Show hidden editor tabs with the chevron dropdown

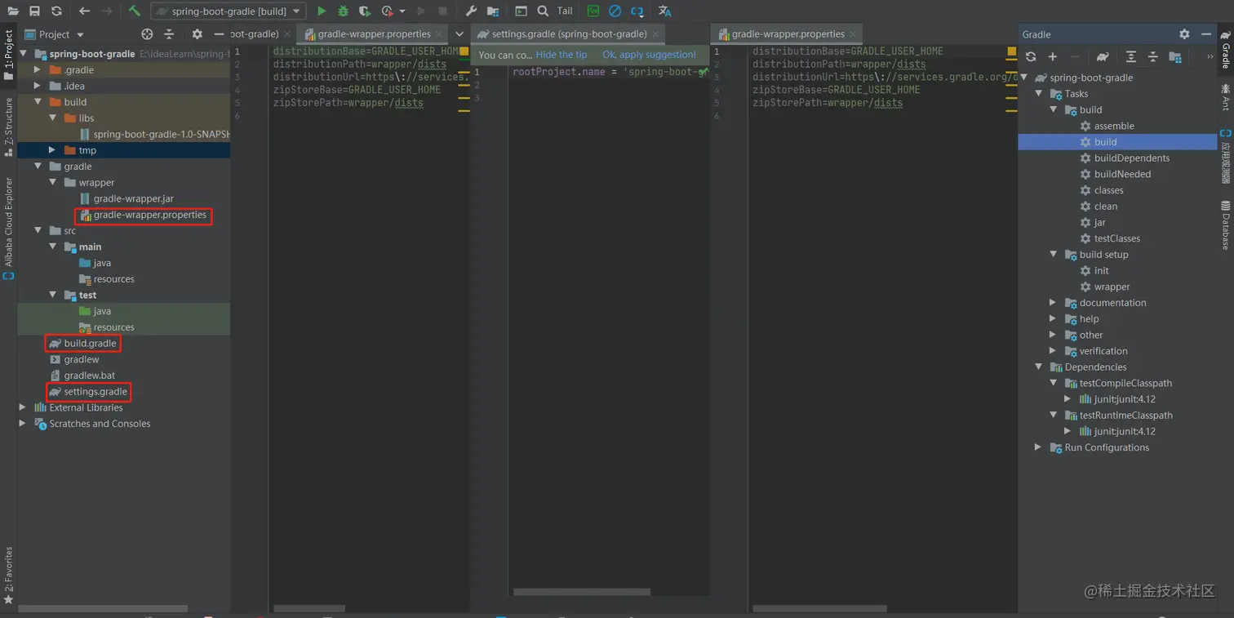click(x=459, y=34)
